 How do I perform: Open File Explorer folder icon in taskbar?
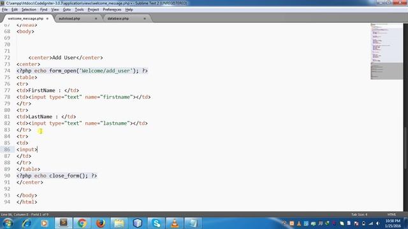[119, 223]
